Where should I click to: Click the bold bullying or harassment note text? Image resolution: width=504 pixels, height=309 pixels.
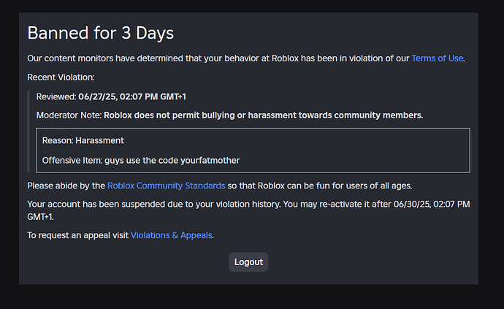(x=263, y=115)
